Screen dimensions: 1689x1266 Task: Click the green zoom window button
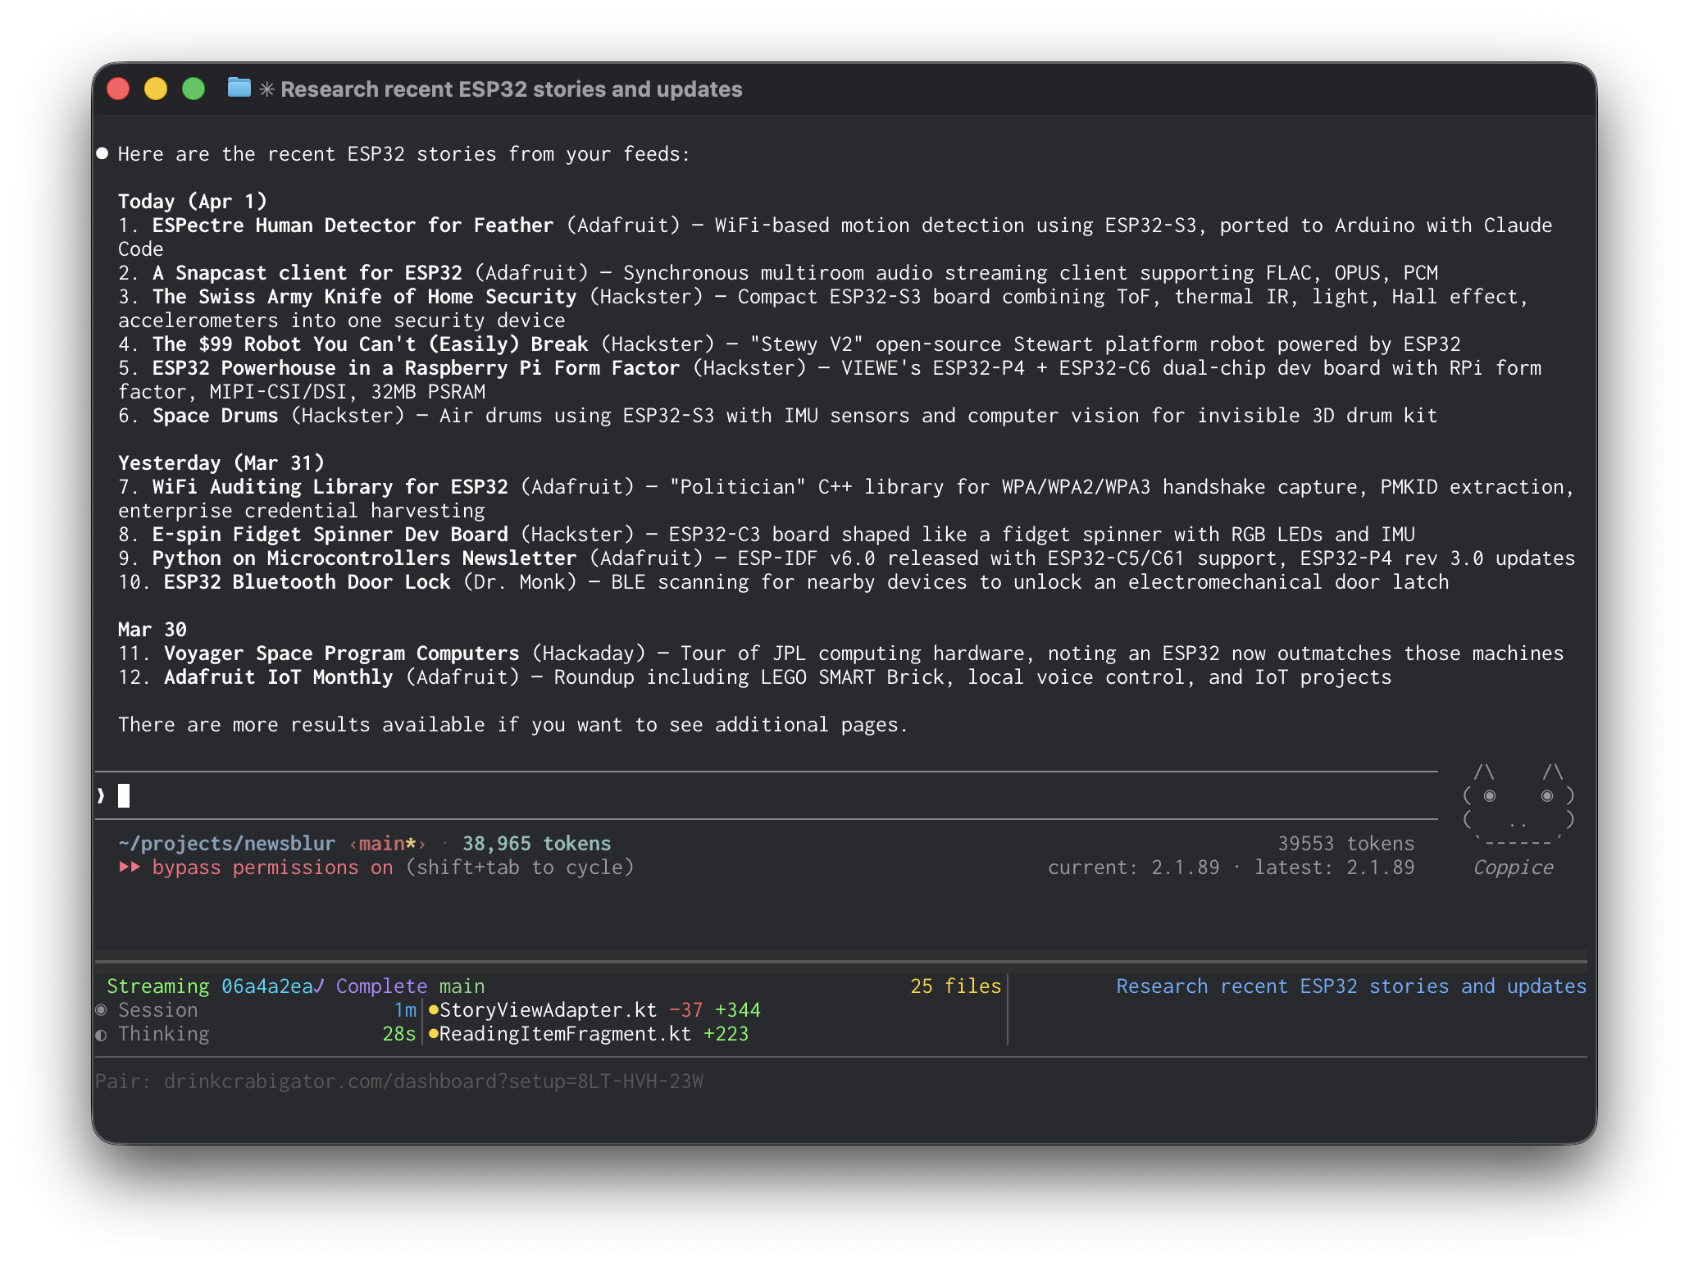pyautogui.click(x=193, y=89)
